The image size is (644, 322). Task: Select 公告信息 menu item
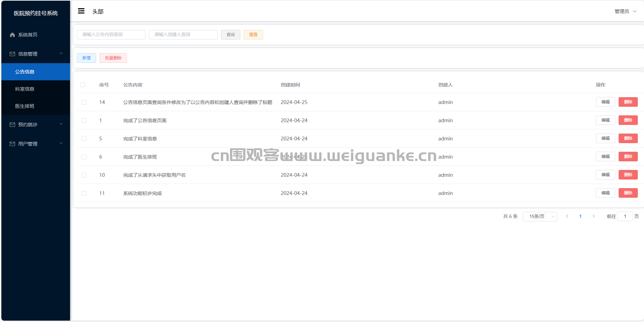[36, 72]
